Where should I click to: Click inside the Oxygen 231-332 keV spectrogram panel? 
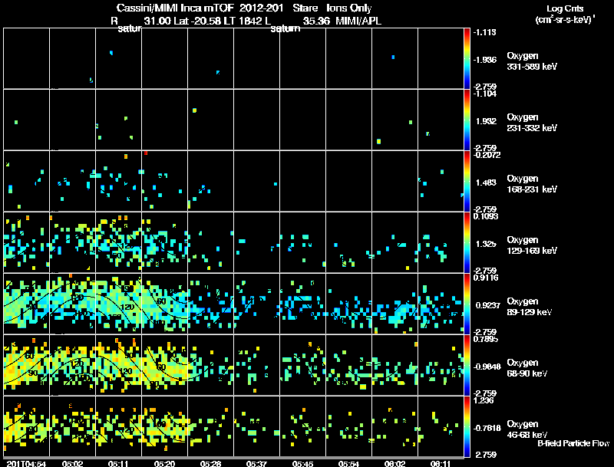[x=233, y=120]
